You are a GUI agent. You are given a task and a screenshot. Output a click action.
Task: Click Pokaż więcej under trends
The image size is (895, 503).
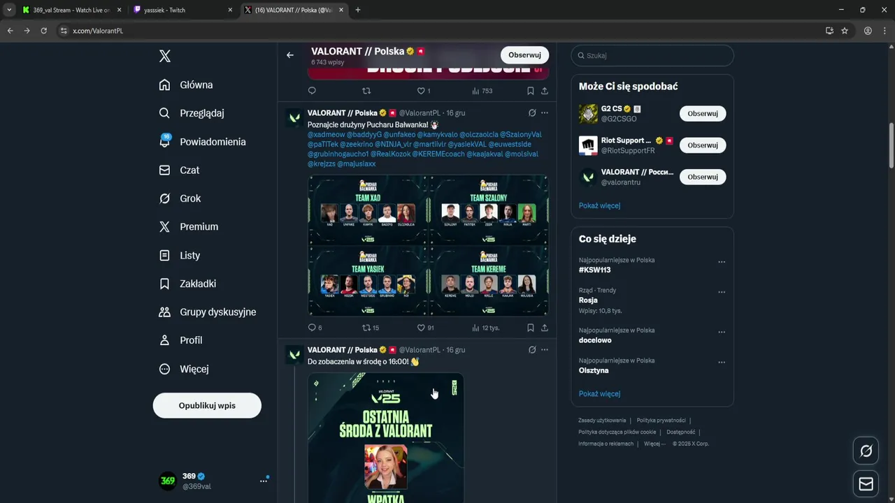[x=599, y=393]
